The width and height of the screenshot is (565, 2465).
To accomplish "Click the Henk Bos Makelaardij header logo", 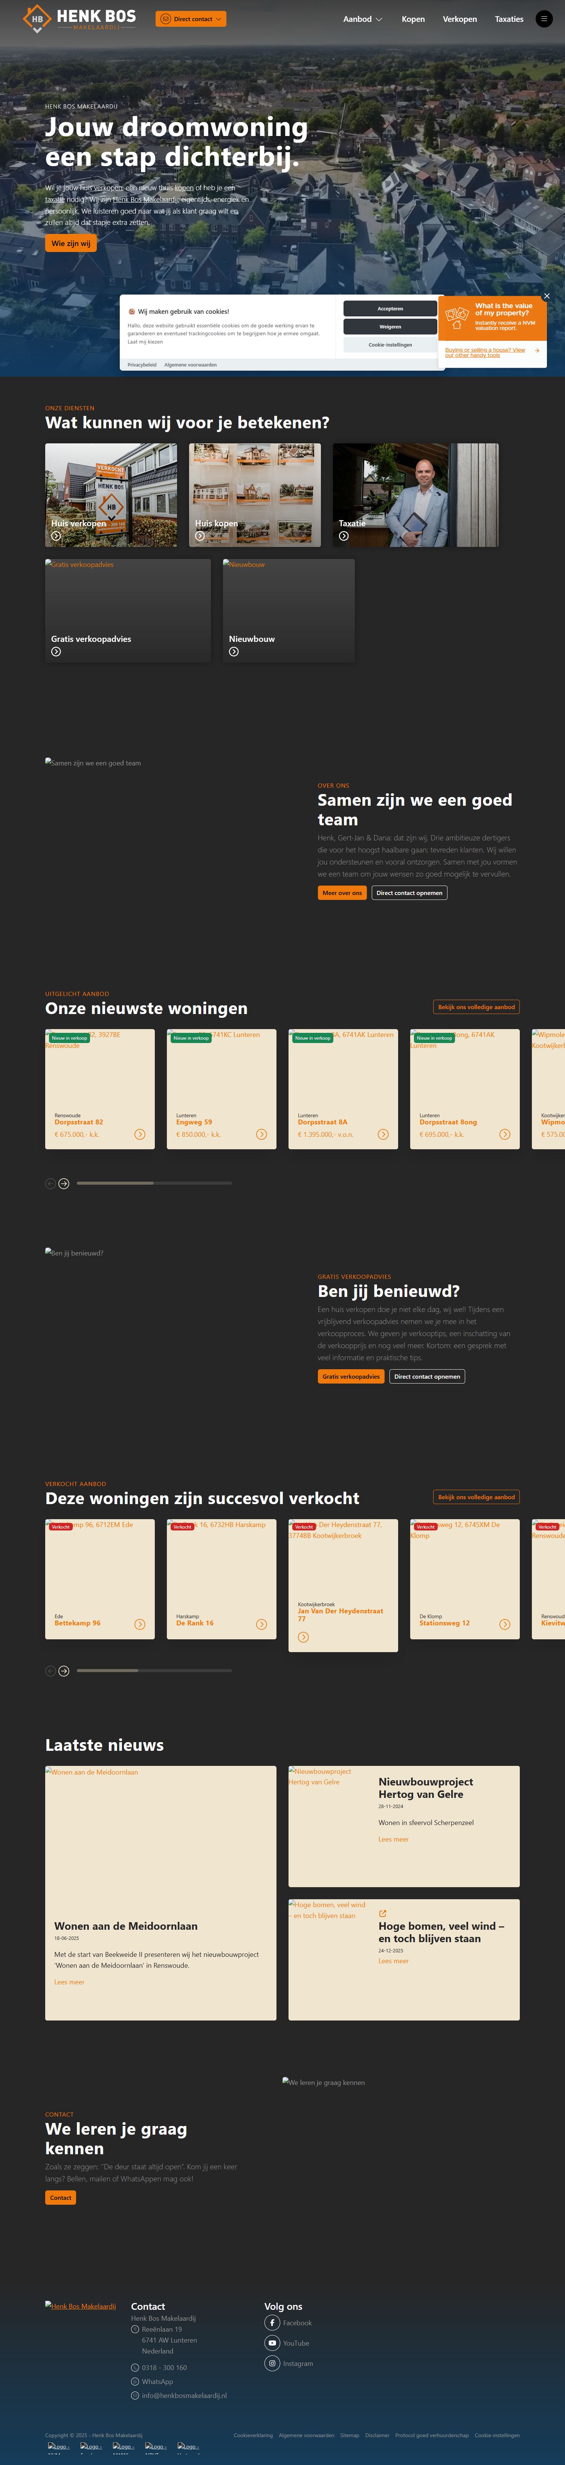I will point(79,18).
